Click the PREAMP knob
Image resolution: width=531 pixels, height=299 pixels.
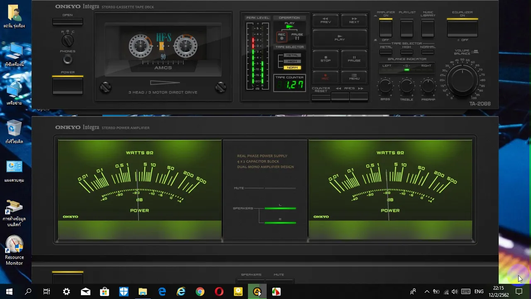[x=428, y=86]
